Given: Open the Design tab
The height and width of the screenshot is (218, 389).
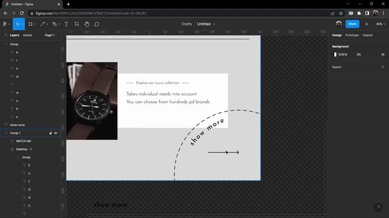Looking at the screenshot, I should (337, 35).
